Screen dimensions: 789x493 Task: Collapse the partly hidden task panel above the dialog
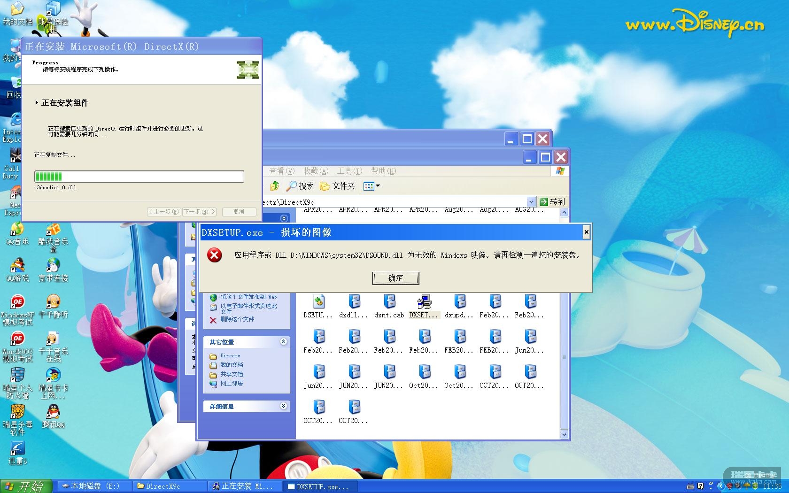(x=284, y=218)
